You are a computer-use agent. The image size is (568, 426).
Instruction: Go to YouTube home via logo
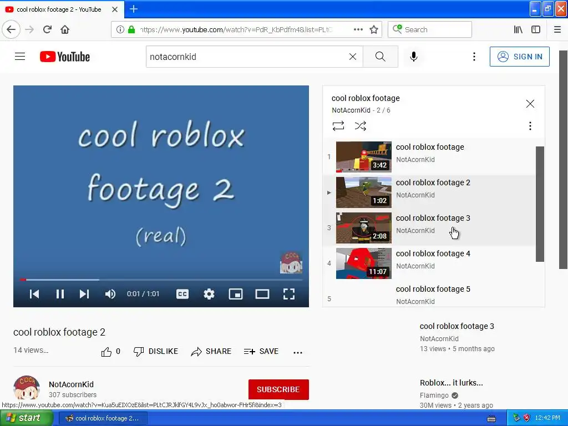pyautogui.click(x=65, y=57)
